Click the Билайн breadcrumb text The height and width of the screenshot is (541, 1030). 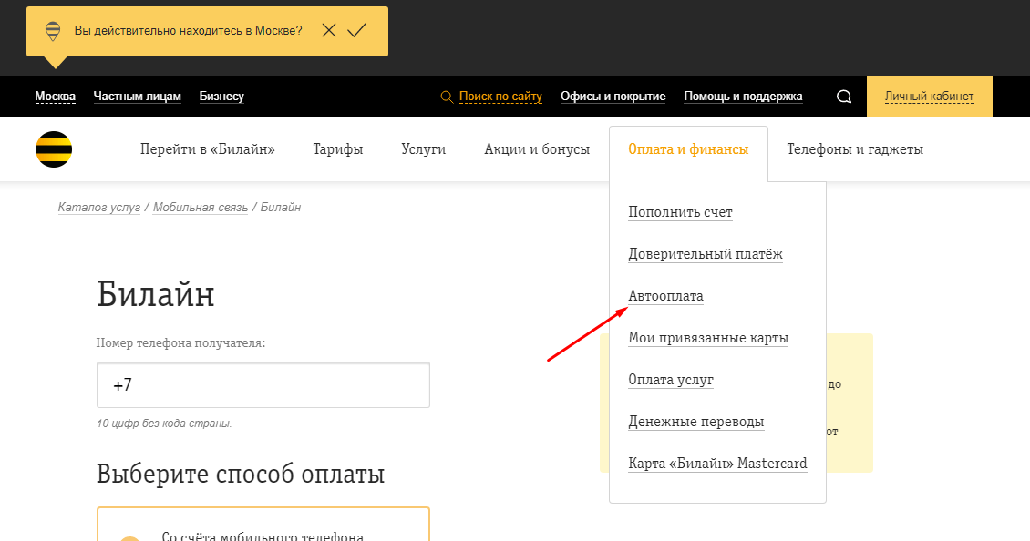click(281, 208)
